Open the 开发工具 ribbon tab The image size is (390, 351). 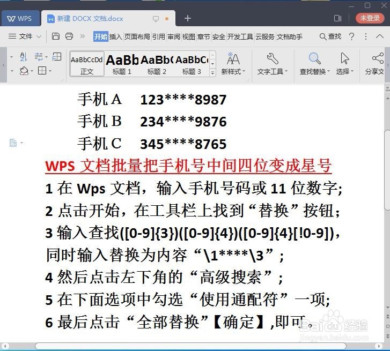tap(240, 37)
